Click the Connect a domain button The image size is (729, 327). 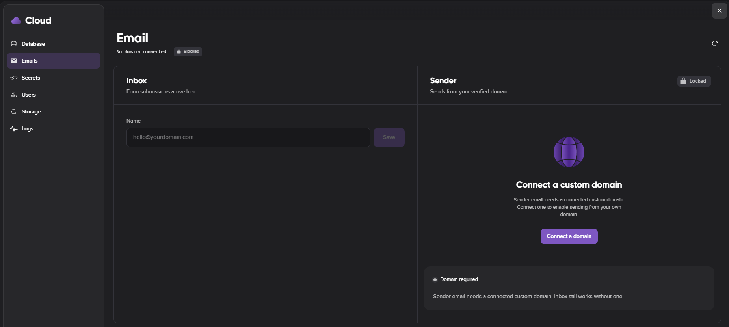569,236
